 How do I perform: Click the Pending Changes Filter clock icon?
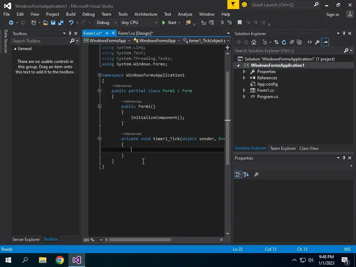(x=265, y=42)
